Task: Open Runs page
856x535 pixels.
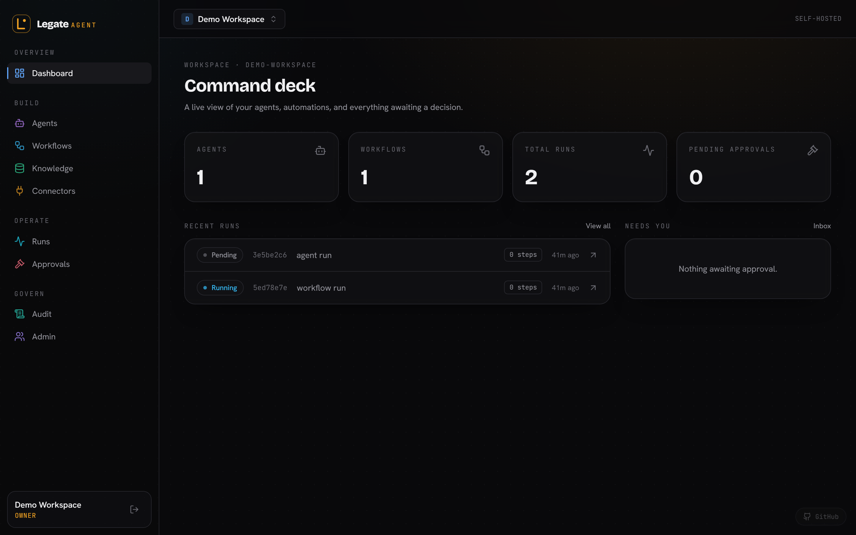Action: click(x=79, y=242)
